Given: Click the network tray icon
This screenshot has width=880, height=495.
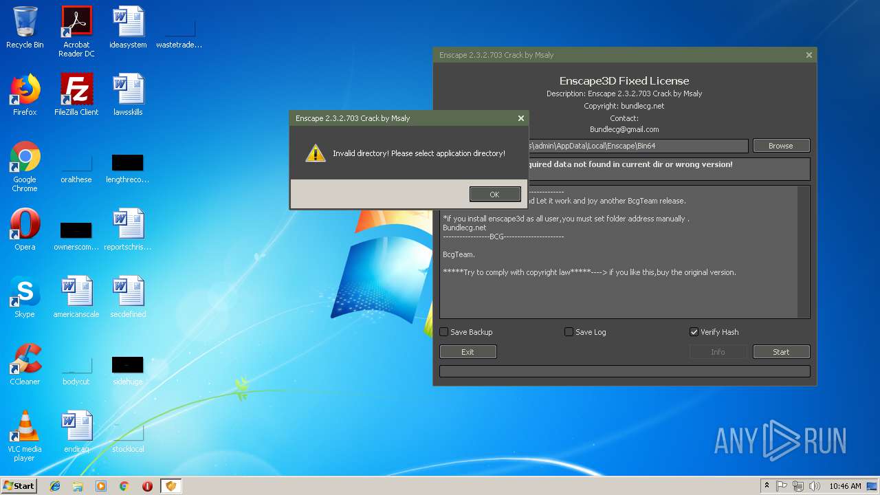Looking at the screenshot, I should click(x=798, y=486).
